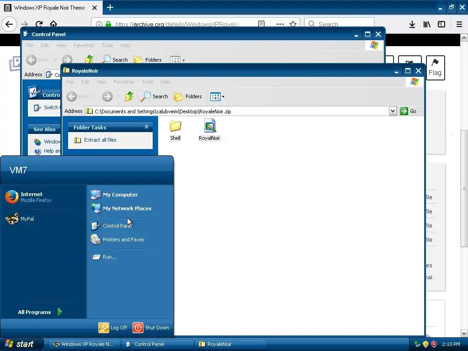Screen dimensions: 468x351
Task: Open Run dialog from Start menu
Action: coord(105,257)
